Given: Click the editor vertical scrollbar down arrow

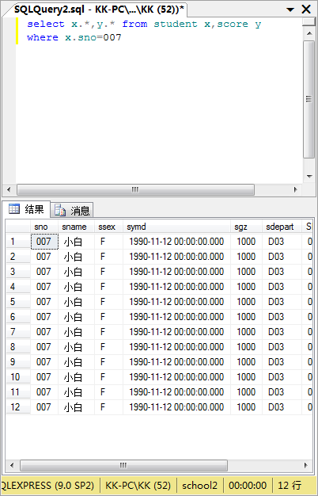Looking at the screenshot, I should (x=309, y=176).
